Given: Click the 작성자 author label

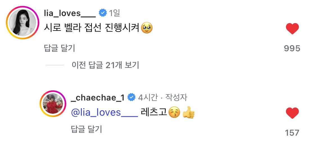Looking at the screenshot, I should click(x=176, y=98).
